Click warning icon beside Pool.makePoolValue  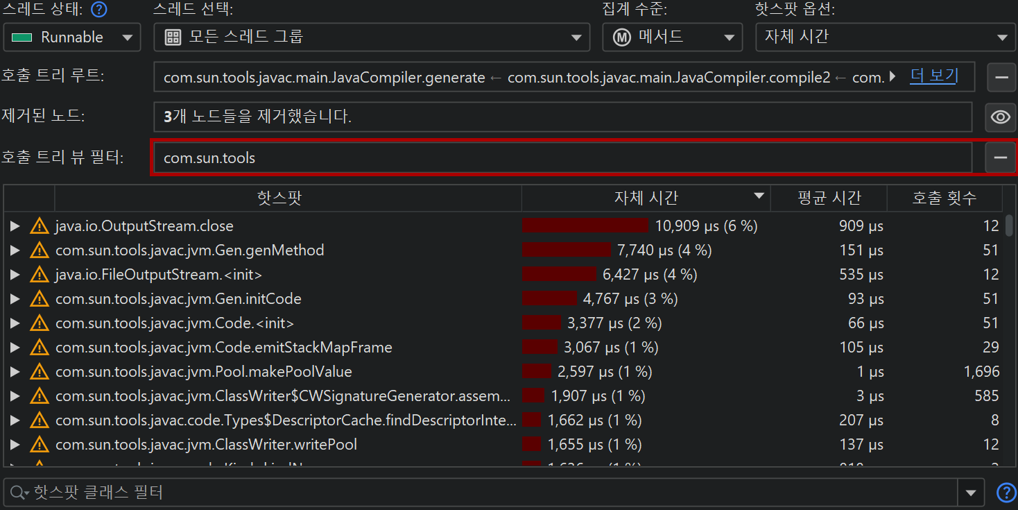coord(40,371)
